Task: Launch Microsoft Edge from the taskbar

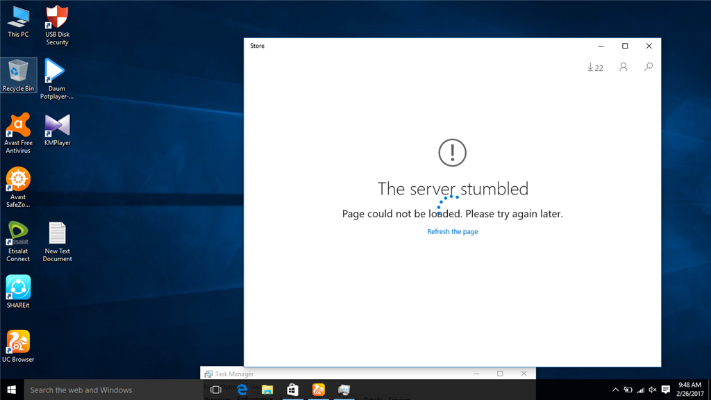Action: [242, 390]
